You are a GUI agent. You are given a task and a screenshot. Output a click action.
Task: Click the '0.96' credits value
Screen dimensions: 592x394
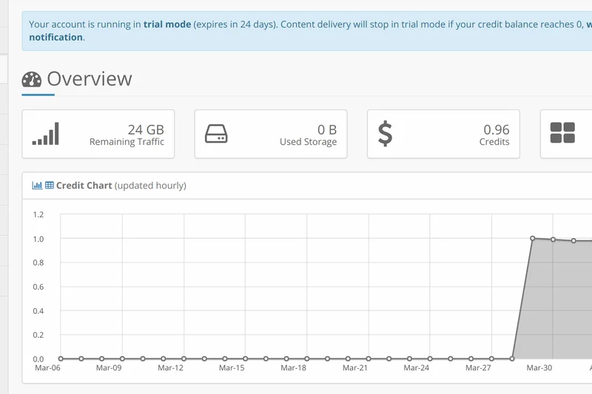[497, 129]
